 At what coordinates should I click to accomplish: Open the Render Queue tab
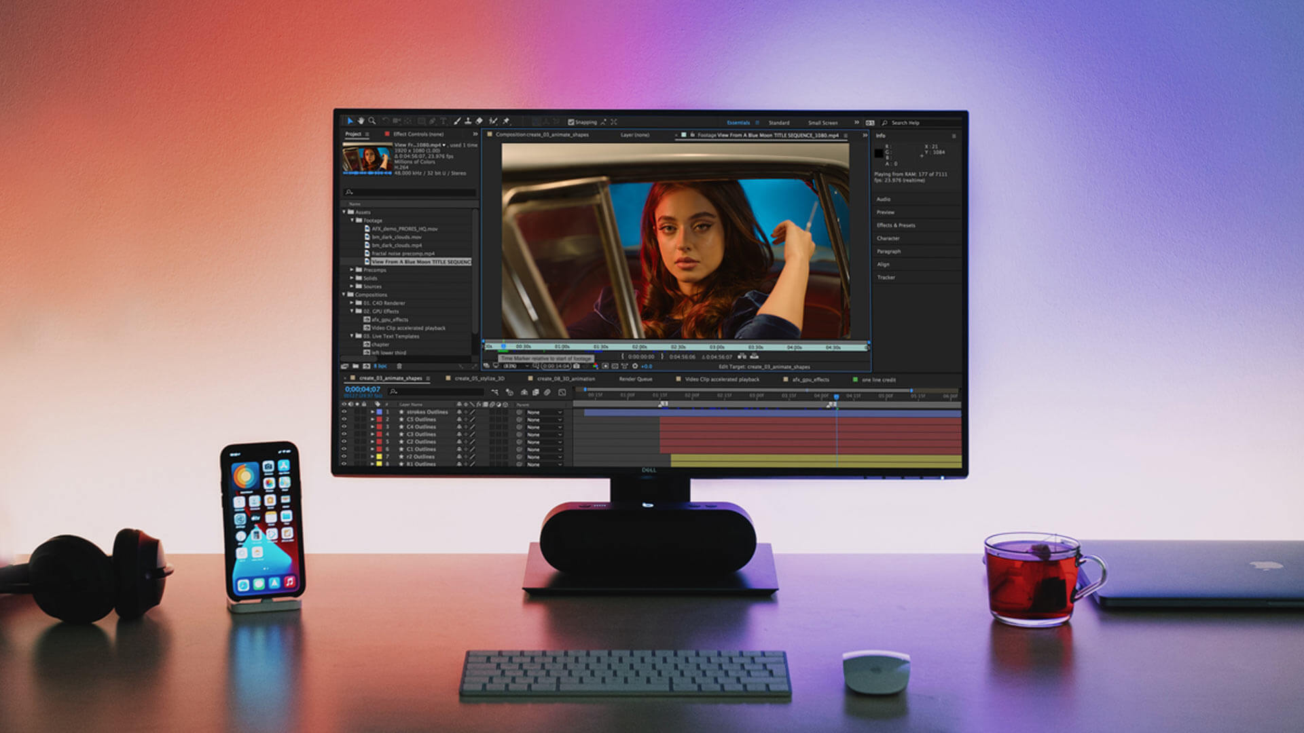636,379
